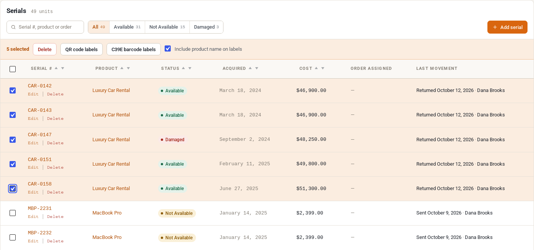This screenshot has height=250, width=534.
Task: Uncheck the CAR-0142 row checkbox
Action: (13, 90)
